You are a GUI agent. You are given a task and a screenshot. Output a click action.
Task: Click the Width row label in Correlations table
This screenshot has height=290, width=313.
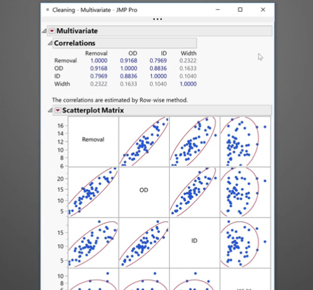[x=62, y=84]
